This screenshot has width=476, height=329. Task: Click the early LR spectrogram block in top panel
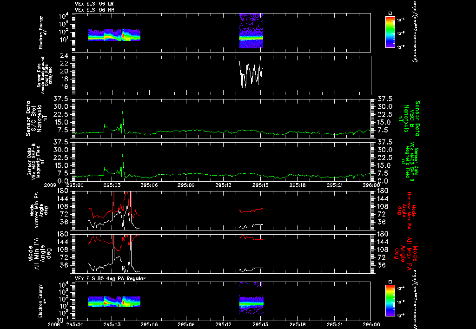(114, 35)
